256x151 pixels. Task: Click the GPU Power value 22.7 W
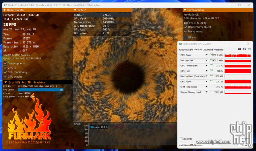pyautogui.click(x=217, y=82)
